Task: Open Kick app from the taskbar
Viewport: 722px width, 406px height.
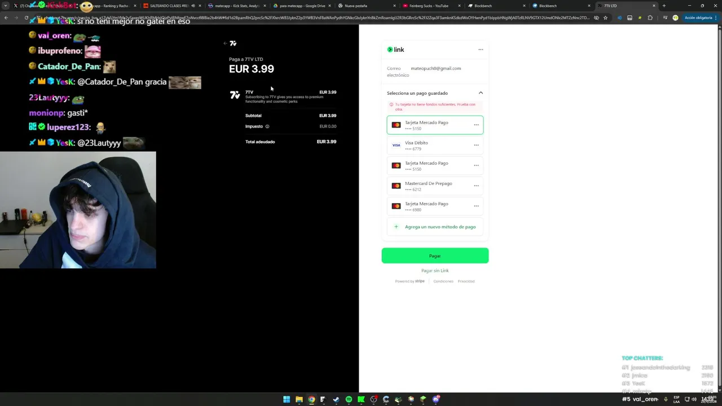Action: tap(361, 399)
